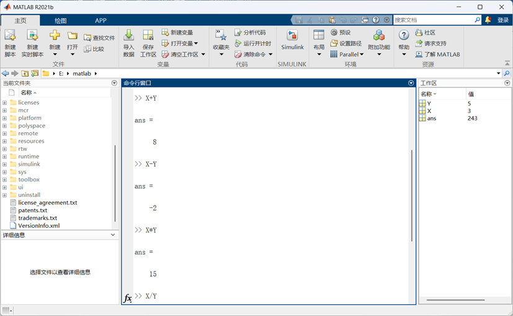Click the current folder panel scrollbar
This screenshot has height=316, width=513.
(115, 183)
